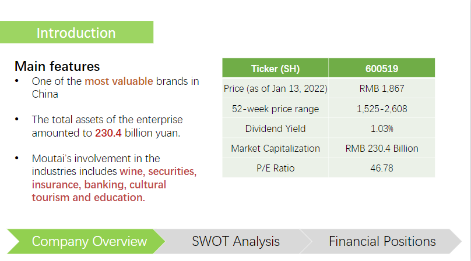The width and height of the screenshot is (471, 261).
Task: Open the SWOT Analysis section arrow
Action: [235, 241]
